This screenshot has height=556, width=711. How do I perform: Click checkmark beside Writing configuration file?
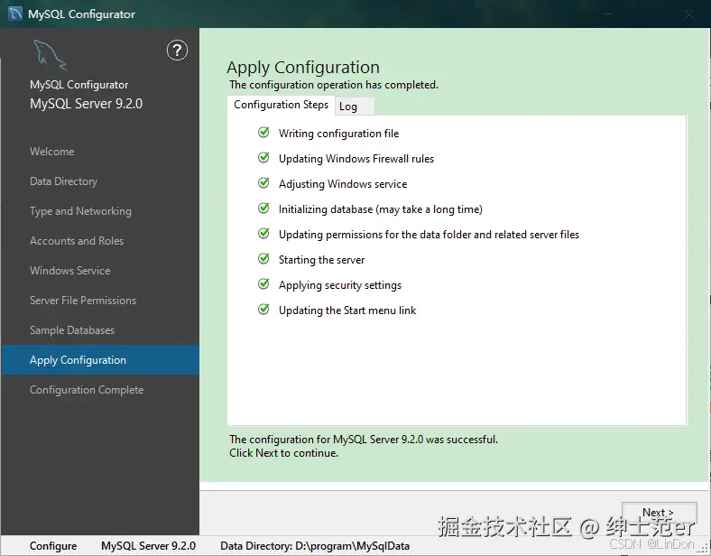(263, 133)
